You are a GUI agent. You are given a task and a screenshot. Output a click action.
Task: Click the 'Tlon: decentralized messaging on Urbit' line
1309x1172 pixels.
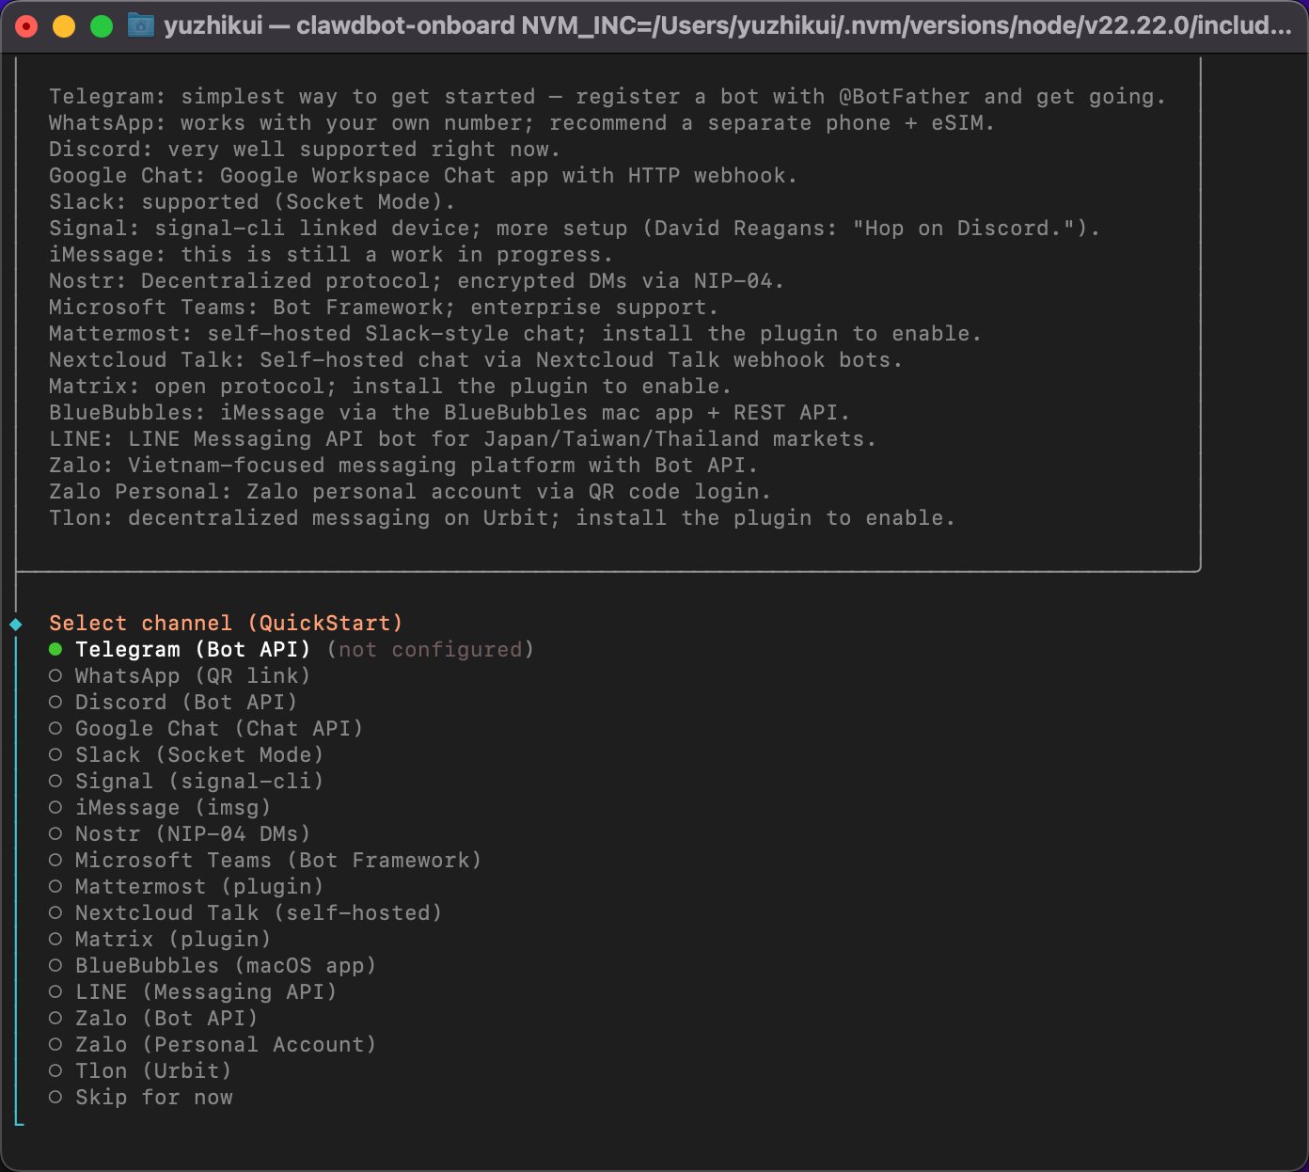(502, 518)
